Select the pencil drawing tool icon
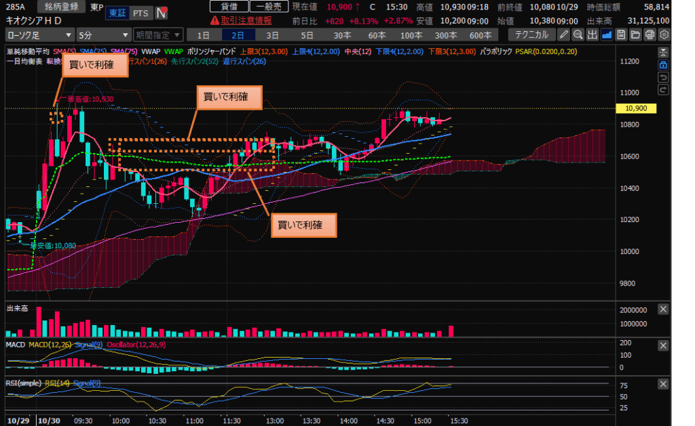Image resolution: width=695 pixels, height=426 pixels. tap(564, 35)
